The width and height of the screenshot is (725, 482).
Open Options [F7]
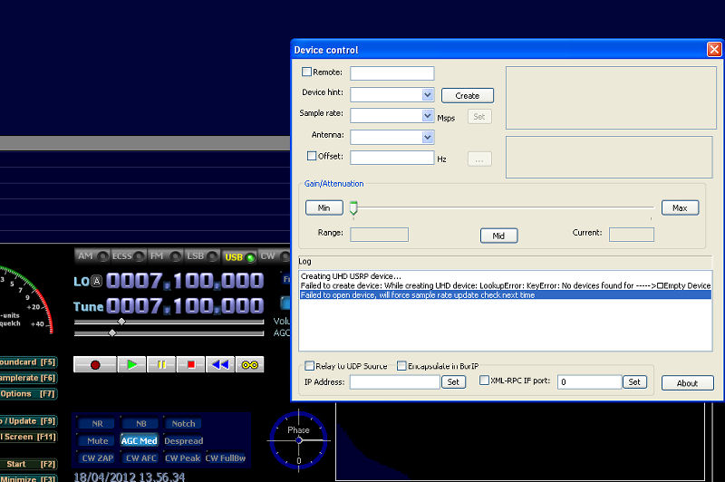pyautogui.click(x=28, y=394)
